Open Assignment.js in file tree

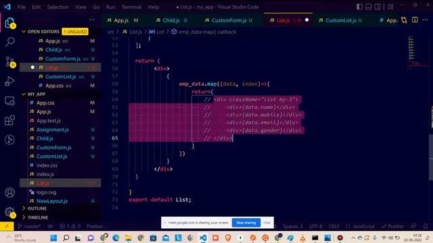tap(60, 130)
